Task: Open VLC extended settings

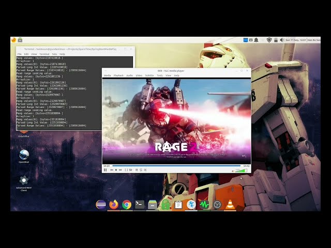Action: (131, 170)
